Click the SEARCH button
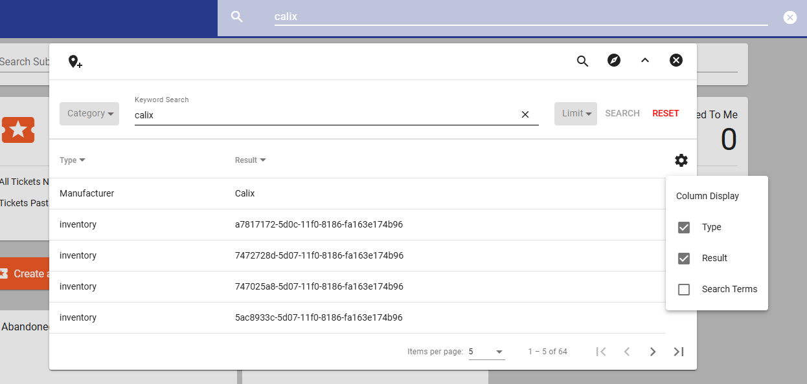The height and width of the screenshot is (384, 807). (622, 113)
